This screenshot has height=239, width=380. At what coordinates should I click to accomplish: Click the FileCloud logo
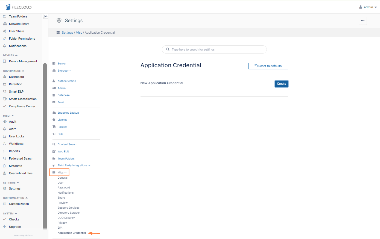point(19,7)
